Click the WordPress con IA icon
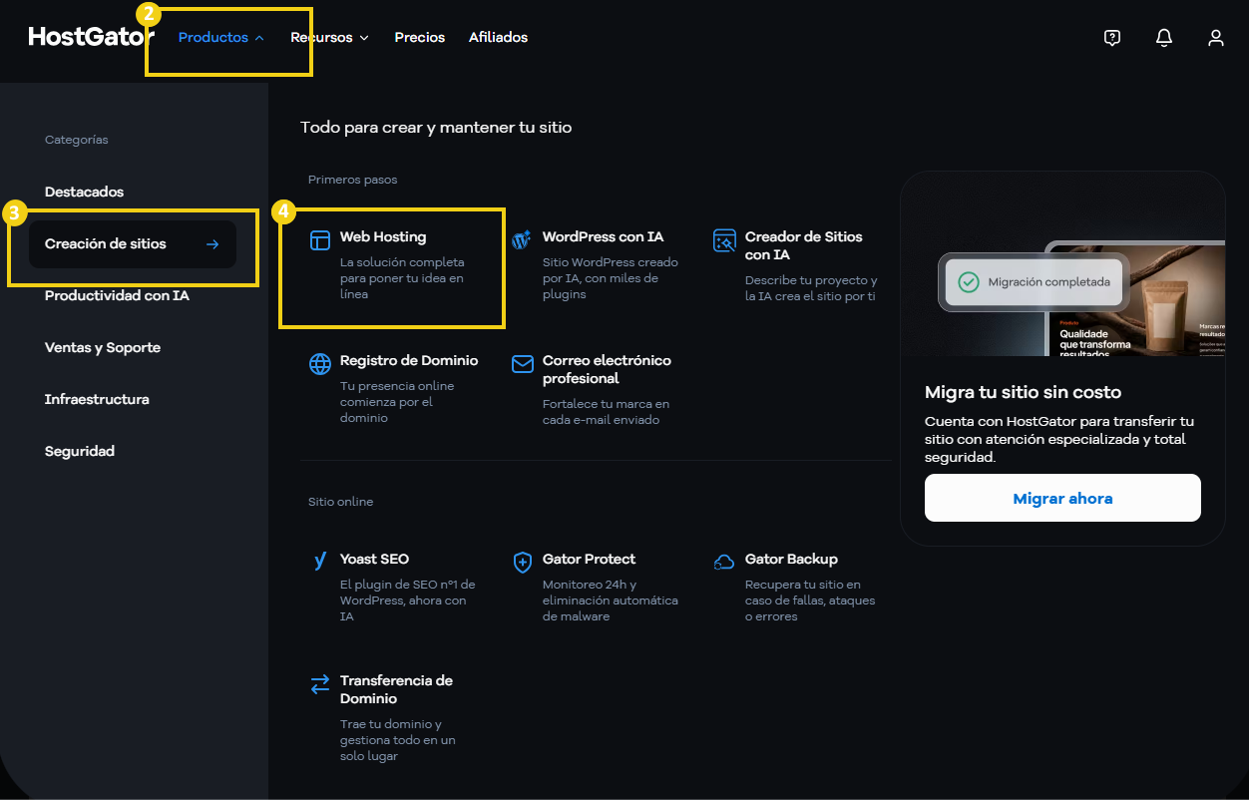The image size is (1249, 800). [522, 239]
